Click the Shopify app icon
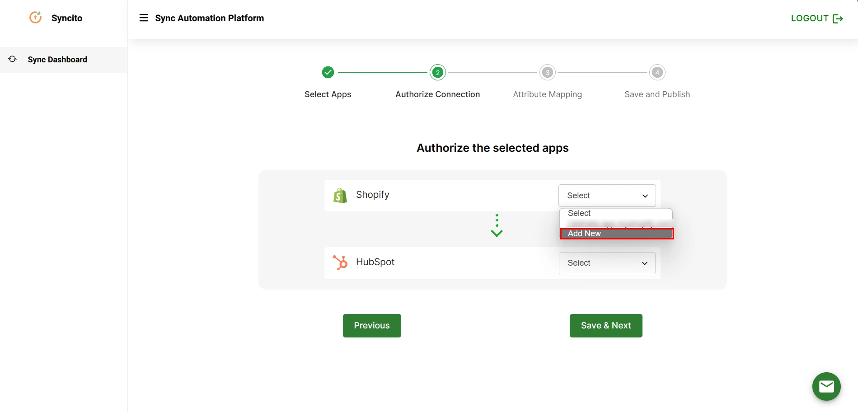Viewport: 858px width, 412px height. 340,195
